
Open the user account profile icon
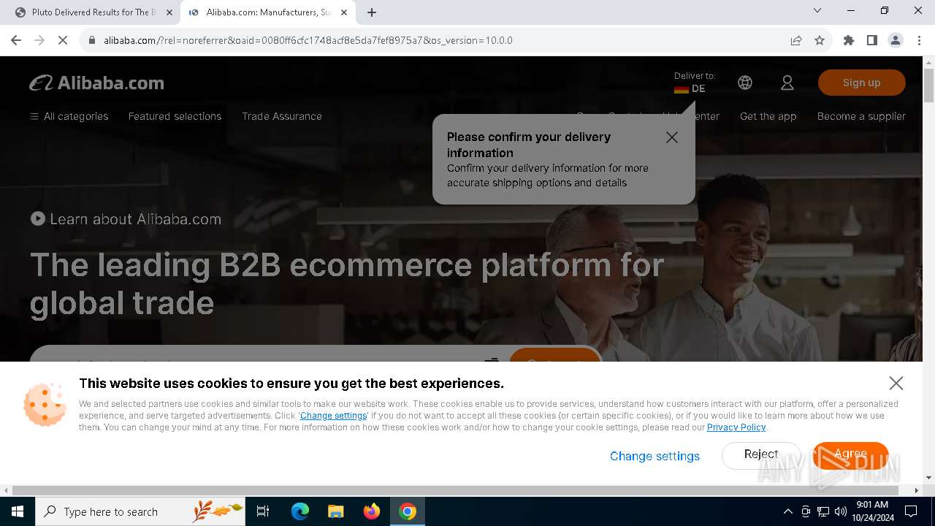[787, 83]
